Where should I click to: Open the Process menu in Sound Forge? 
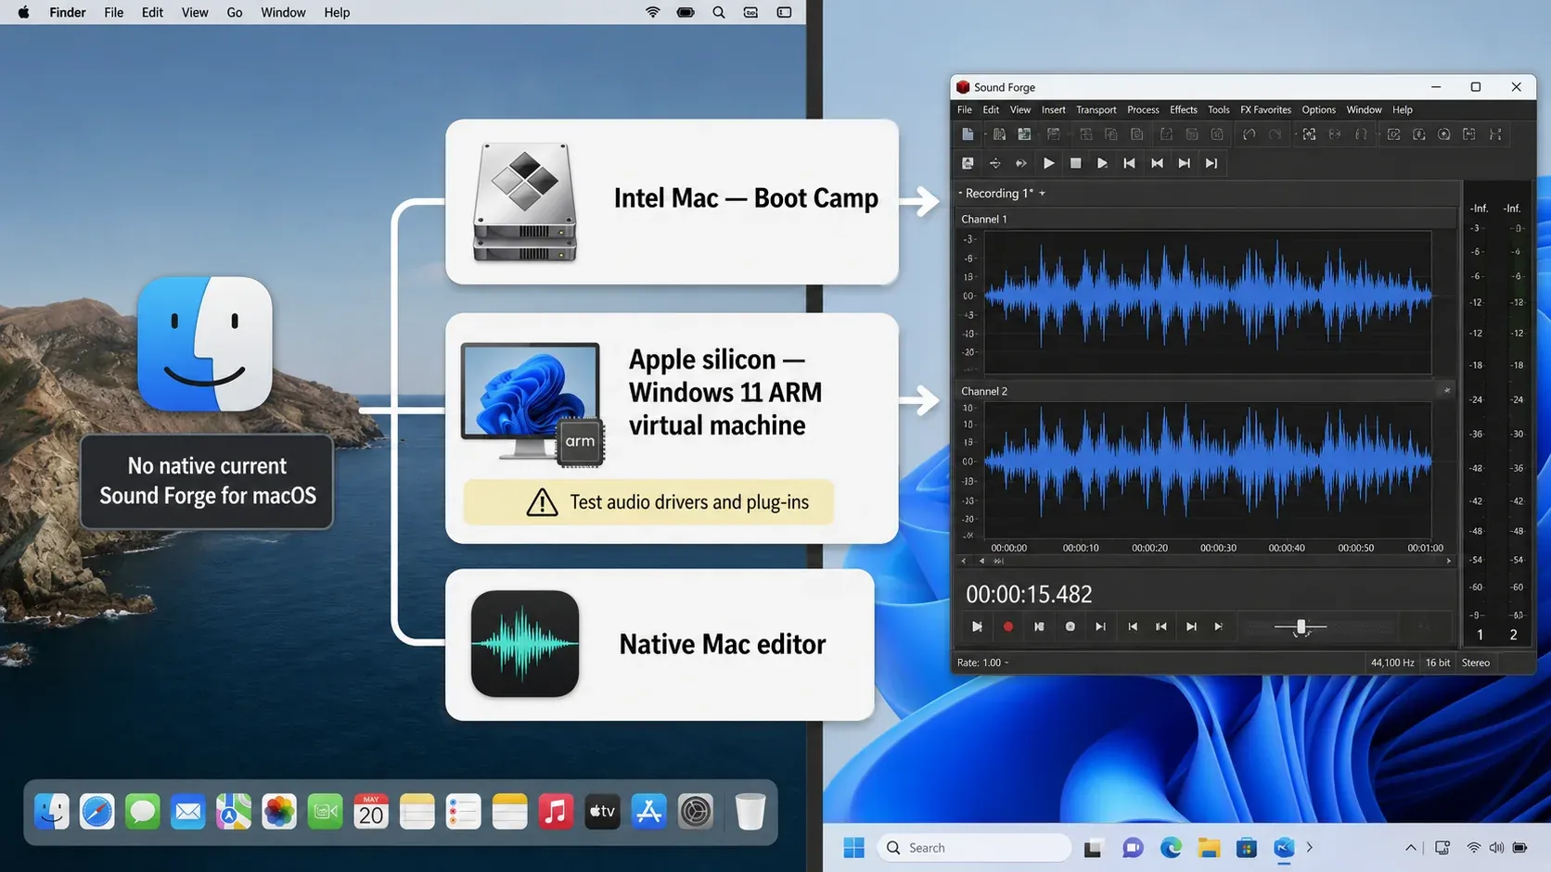[x=1143, y=109]
